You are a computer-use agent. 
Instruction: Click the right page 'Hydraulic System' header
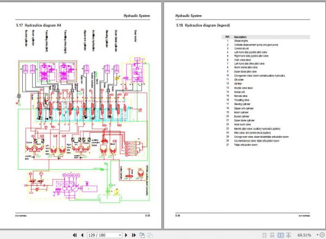click(x=189, y=16)
